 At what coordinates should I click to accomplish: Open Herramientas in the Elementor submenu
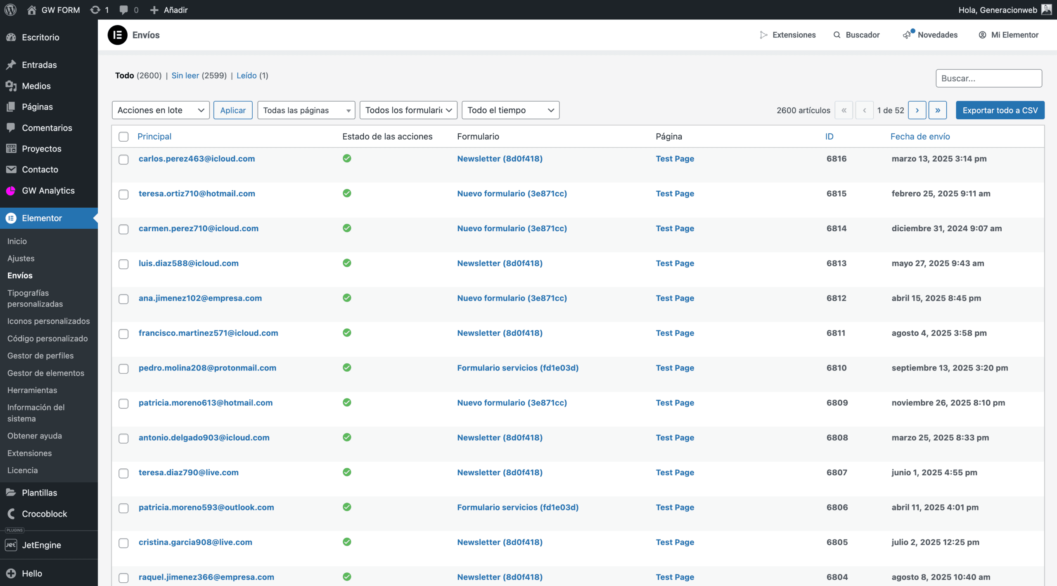(32, 390)
